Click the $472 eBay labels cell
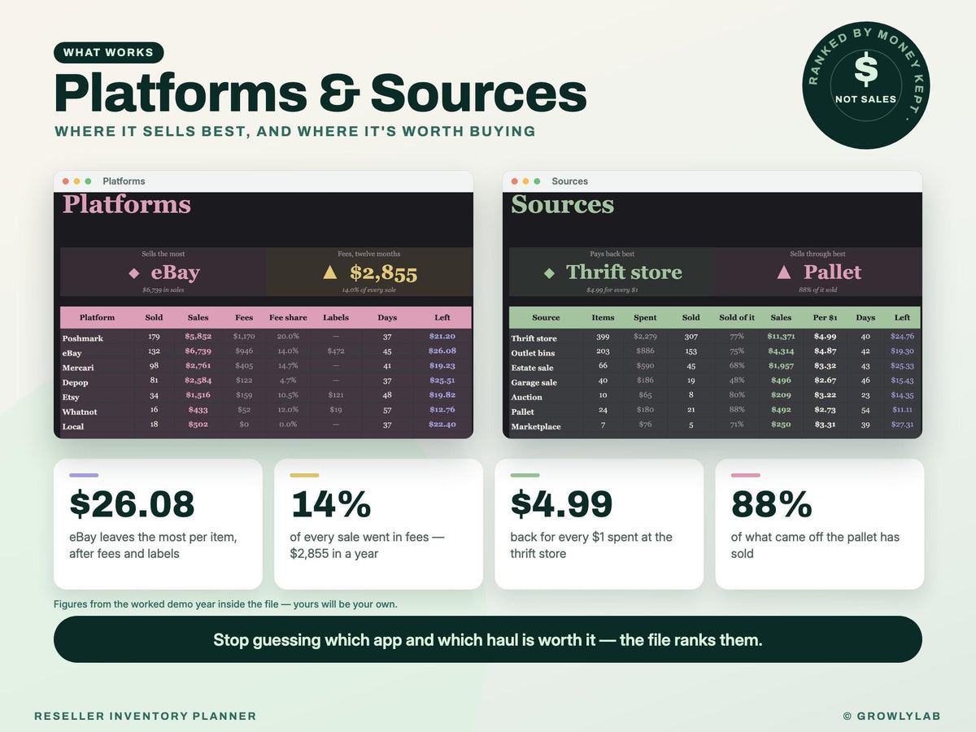This screenshot has width=976, height=732. (x=336, y=351)
